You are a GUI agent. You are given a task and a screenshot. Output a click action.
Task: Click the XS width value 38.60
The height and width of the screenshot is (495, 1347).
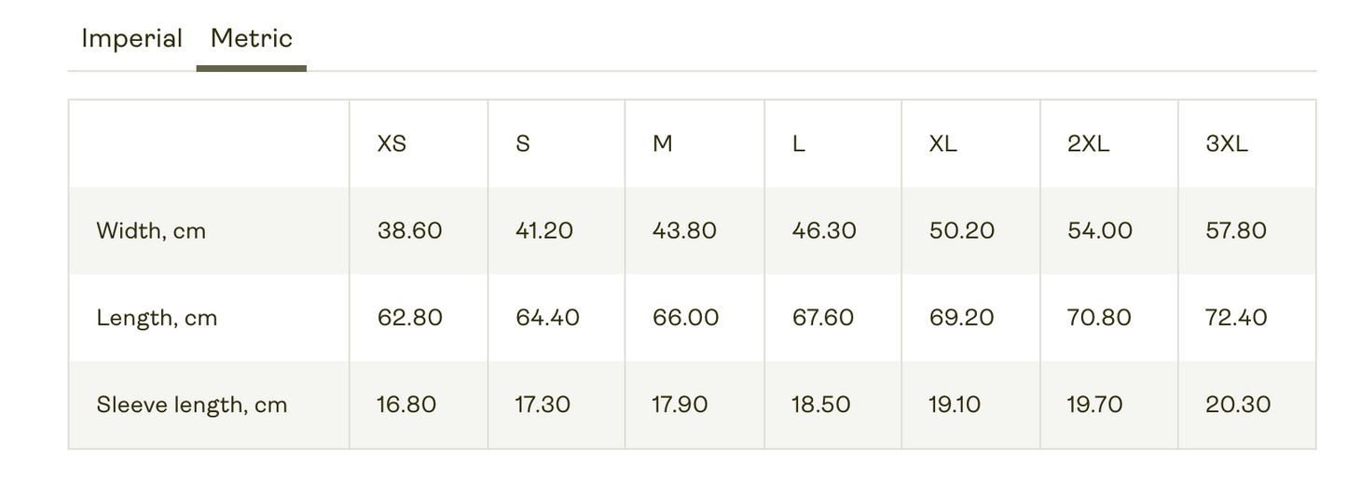[410, 231]
